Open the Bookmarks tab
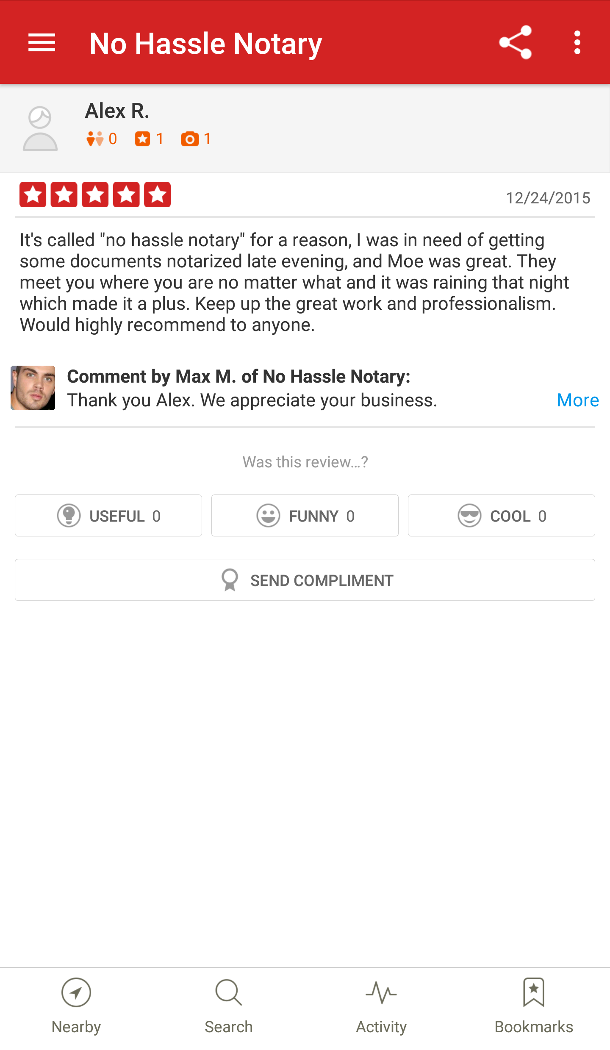Viewport: 610px width, 1050px height. (534, 1007)
